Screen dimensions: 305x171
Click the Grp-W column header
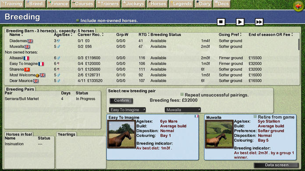point(122,34)
